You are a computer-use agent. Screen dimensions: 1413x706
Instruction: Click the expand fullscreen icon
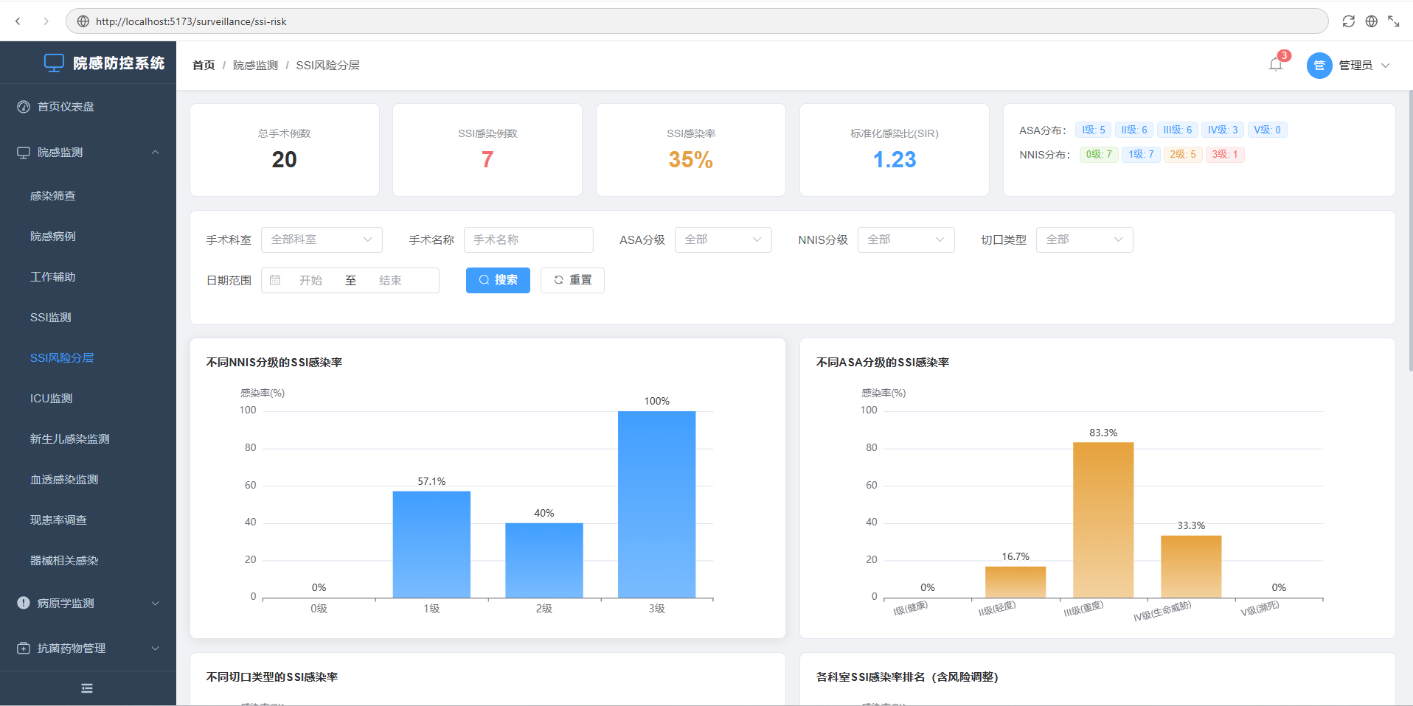coord(1393,21)
